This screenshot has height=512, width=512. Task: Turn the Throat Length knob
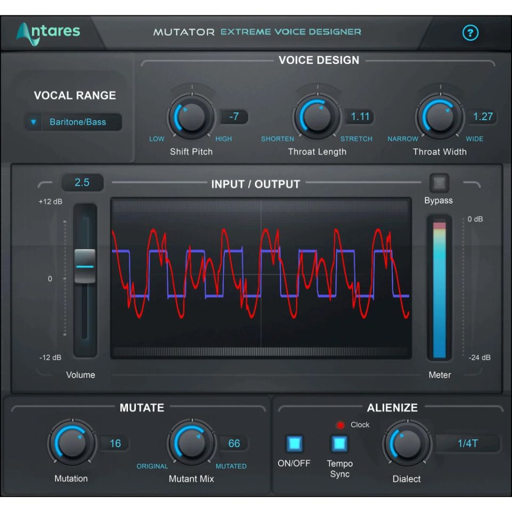317,115
